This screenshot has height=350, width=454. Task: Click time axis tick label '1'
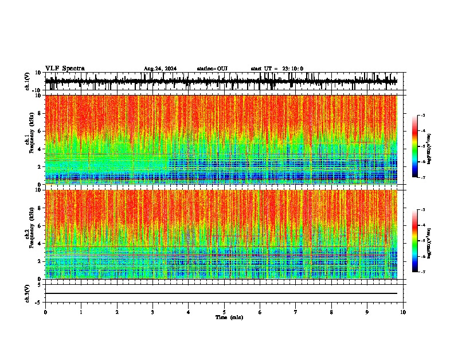[x=81, y=312]
